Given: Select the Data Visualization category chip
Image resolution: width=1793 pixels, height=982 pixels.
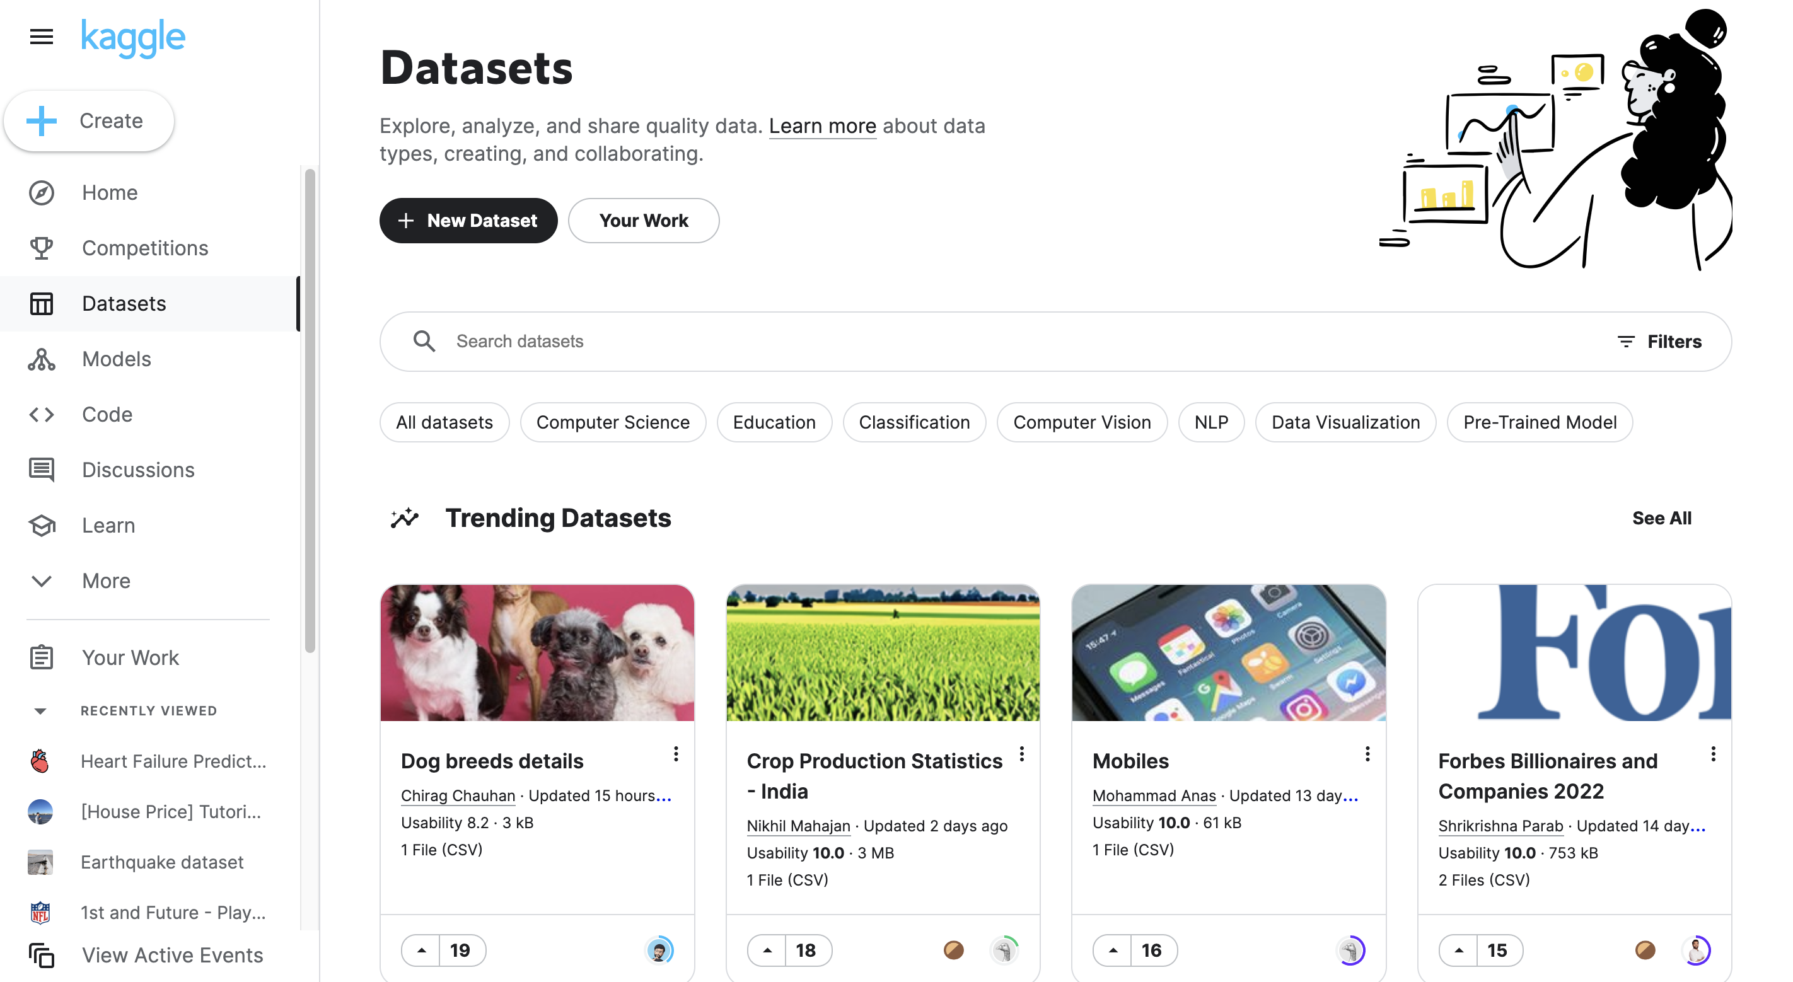Looking at the screenshot, I should 1345,422.
